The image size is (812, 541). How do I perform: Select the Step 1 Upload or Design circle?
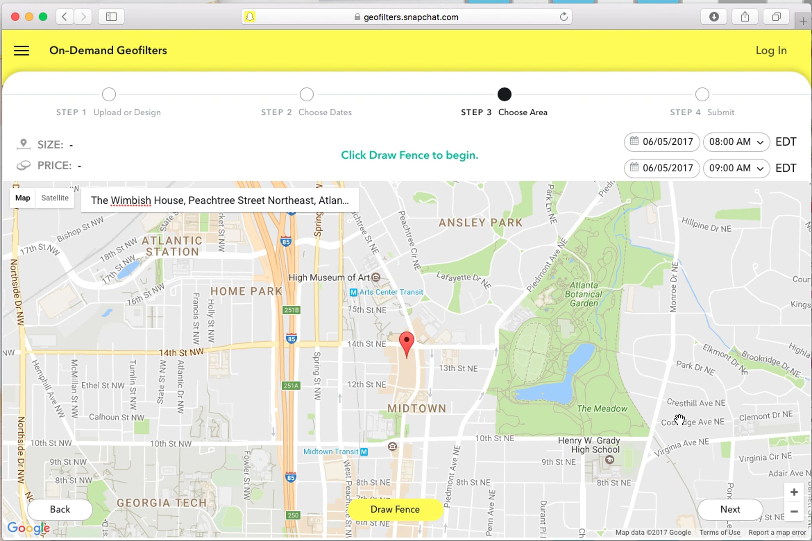coord(109,94)
